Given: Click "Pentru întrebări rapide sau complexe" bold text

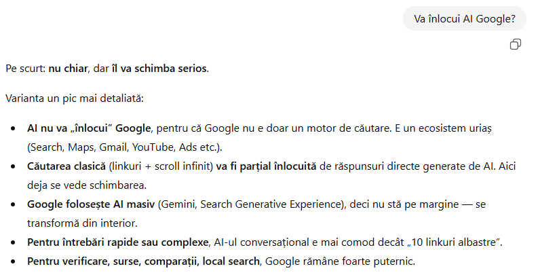Looking at the screenshot, I should (x=117, y=242).
